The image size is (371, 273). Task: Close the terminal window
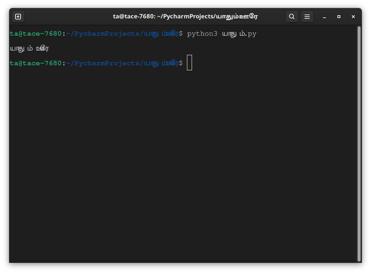[353, 17]
